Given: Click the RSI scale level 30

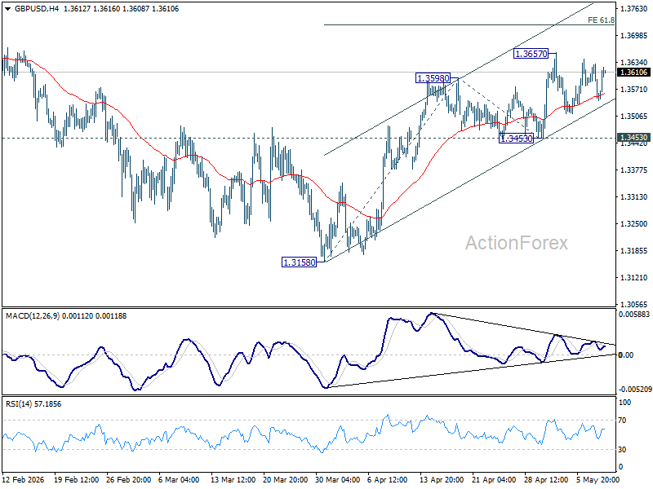Looking at the screenshot, I should click(622, 450).
